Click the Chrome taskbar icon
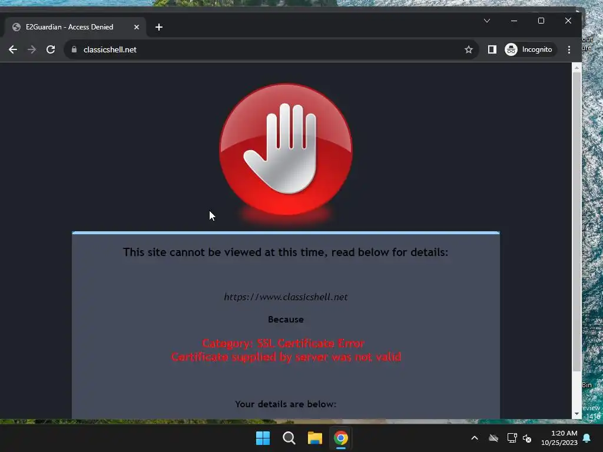This screenshot has width=603, height=452. point(341,438)
